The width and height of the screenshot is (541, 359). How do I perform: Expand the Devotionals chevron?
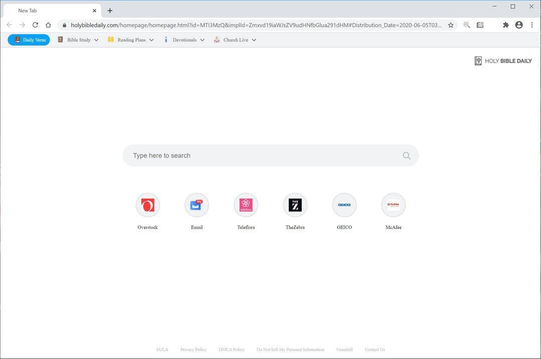point(202,40)
